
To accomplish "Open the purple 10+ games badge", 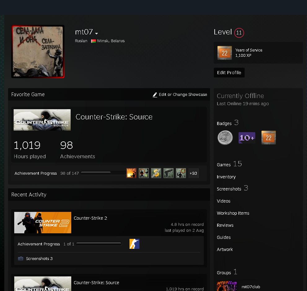I will point(247,138).
